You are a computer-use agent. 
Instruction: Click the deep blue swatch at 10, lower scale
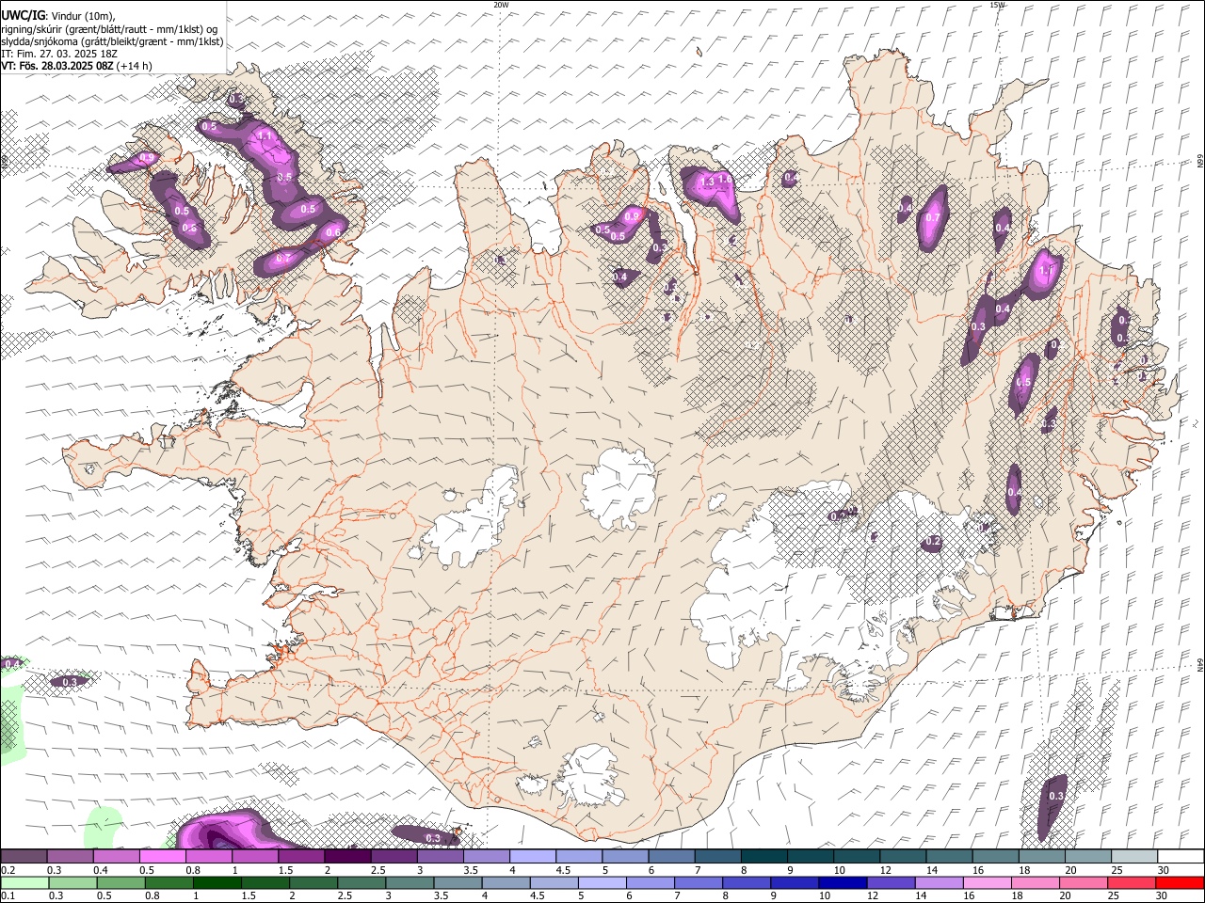tap(843, 883)
